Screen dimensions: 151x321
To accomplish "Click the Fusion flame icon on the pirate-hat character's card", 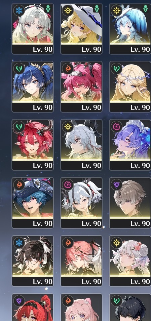I will click(19, 184).
